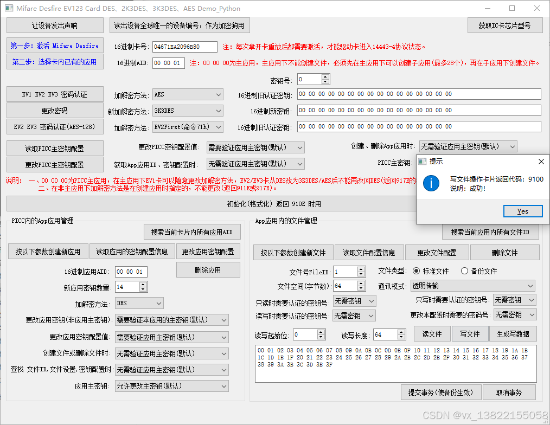The height and width of the screenshot is (425, 550).
Task: Click 提交事务(使备份生效)
Action: click(441, 392)
